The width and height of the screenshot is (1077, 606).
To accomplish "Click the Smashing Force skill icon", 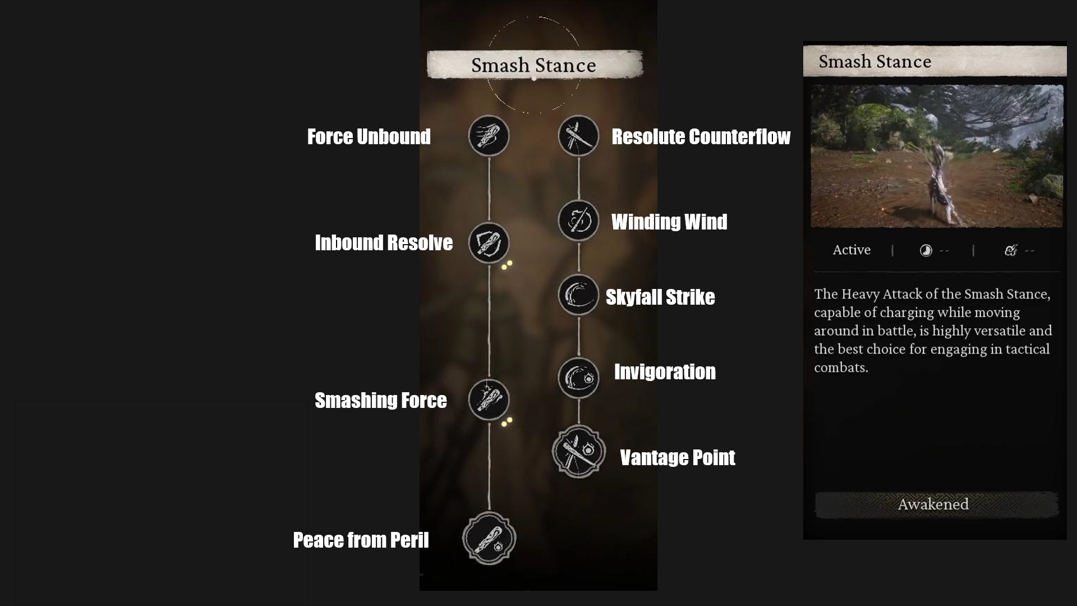I will pos(487,399).
